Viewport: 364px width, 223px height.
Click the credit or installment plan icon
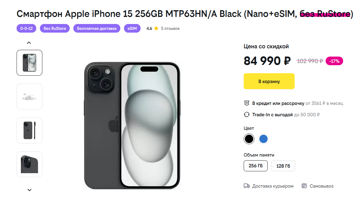[246, 103]
